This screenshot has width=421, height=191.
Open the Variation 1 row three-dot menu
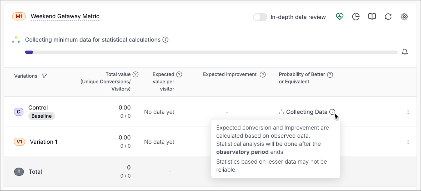pos(408,142)
